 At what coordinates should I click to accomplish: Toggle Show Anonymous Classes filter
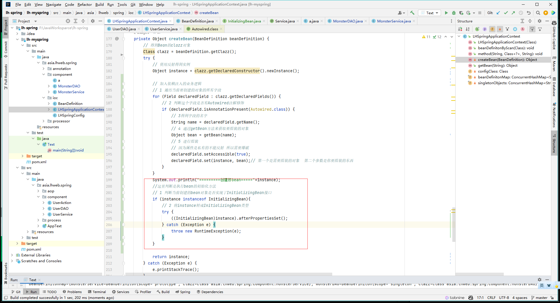point(515,29)
